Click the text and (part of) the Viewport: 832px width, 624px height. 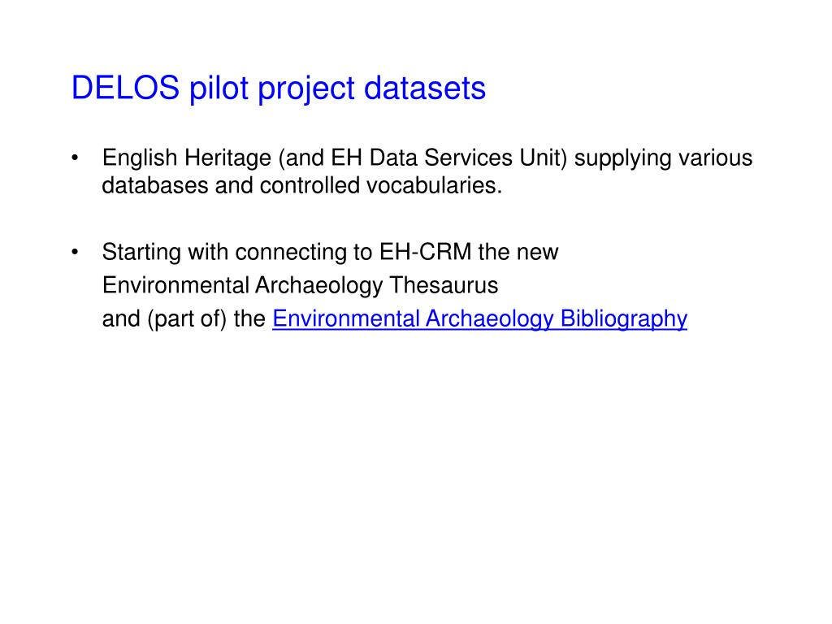click(184, 318)
